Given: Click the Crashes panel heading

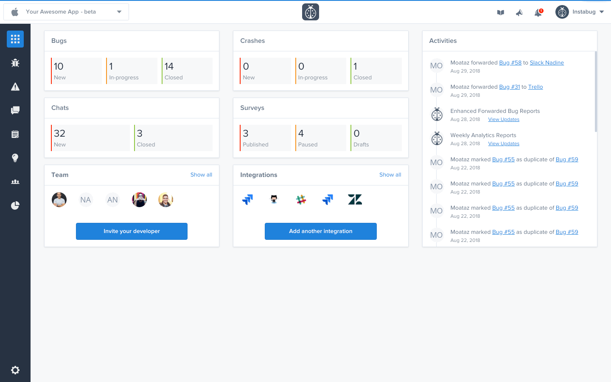Looking at the screenshot, I should [x=252, y=41].
